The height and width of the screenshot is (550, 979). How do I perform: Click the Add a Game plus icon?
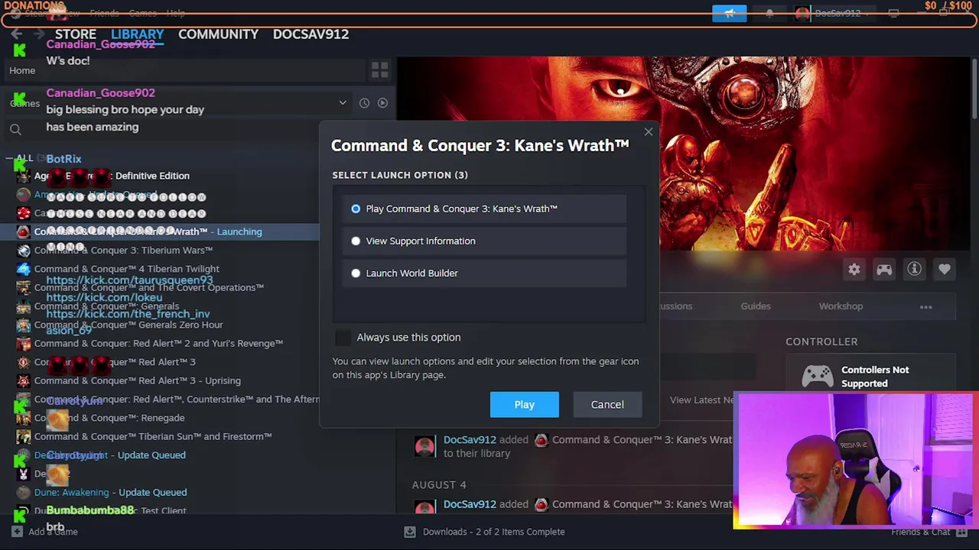pos(17,532)
